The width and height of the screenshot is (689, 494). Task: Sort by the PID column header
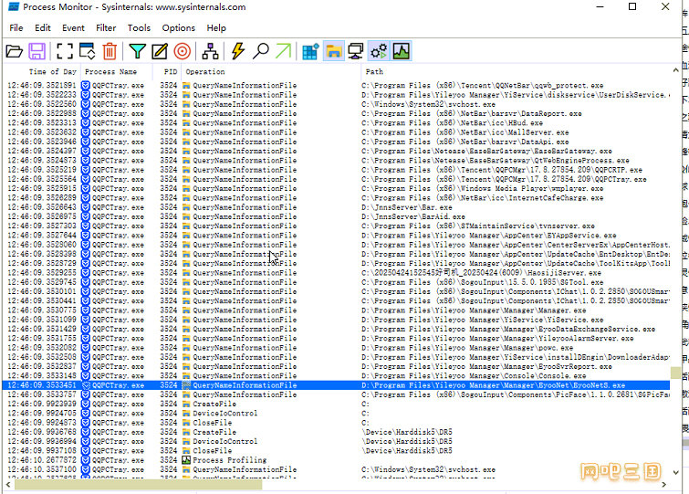[x=167, y=71]
